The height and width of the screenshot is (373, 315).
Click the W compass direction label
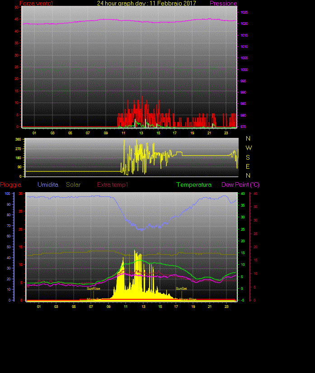(x=248, y=148)
